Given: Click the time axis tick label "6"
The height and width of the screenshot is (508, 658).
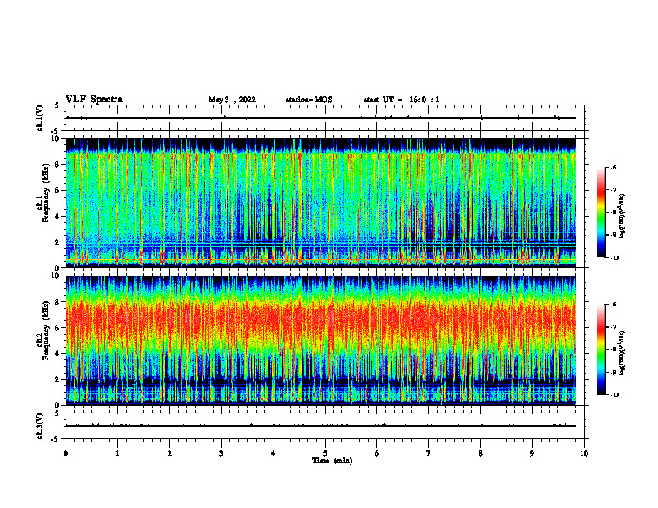Looking at the screenshot, I should 377,453.
